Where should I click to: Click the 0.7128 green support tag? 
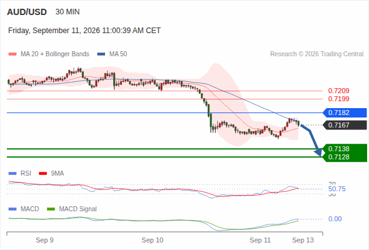(x=345, y=157)
